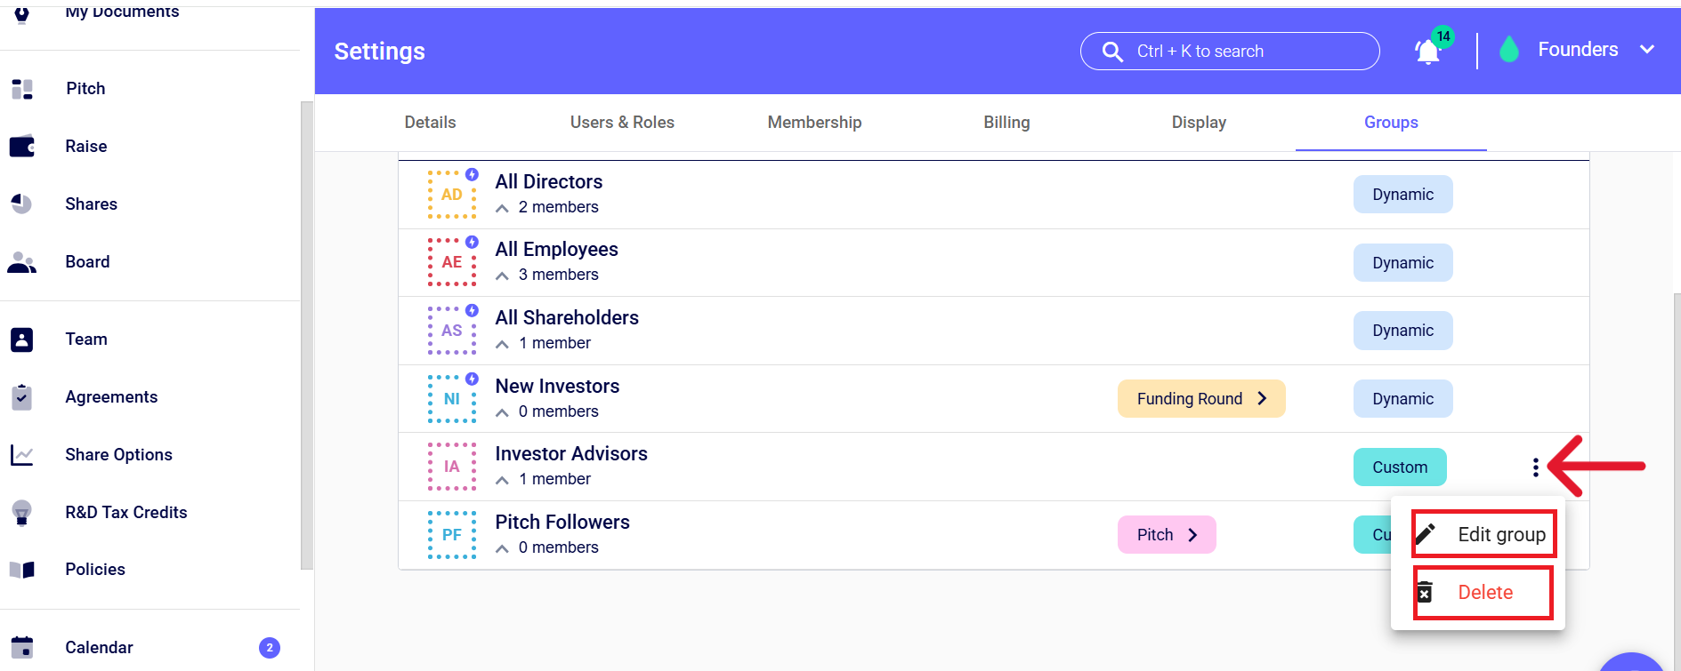Collapse New Investors 0 members list
This screenshot has width=1681, height=671.
coord(502,412)
